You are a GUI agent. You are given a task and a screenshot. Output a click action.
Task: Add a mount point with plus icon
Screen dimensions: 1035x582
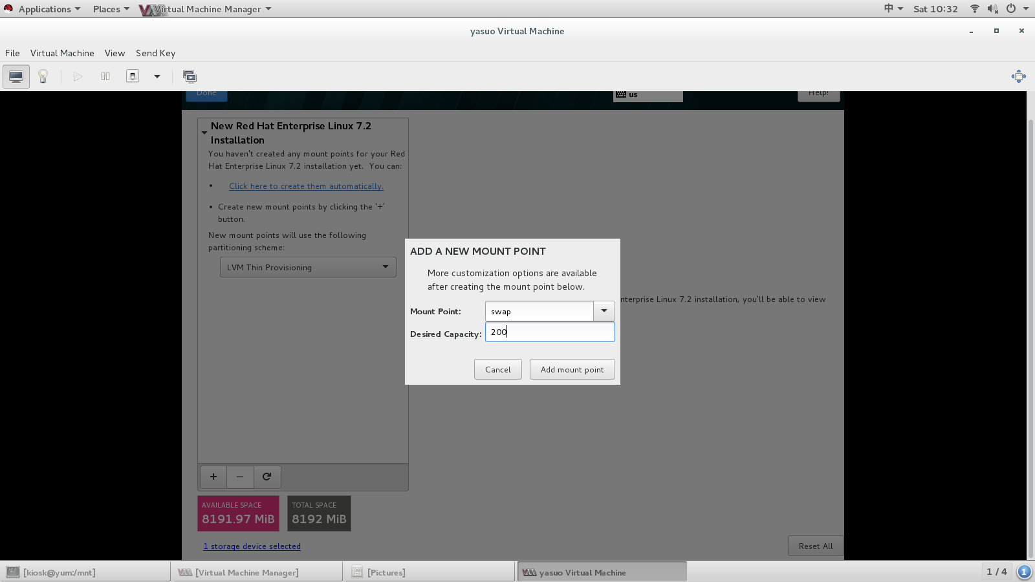pos(213,477)
